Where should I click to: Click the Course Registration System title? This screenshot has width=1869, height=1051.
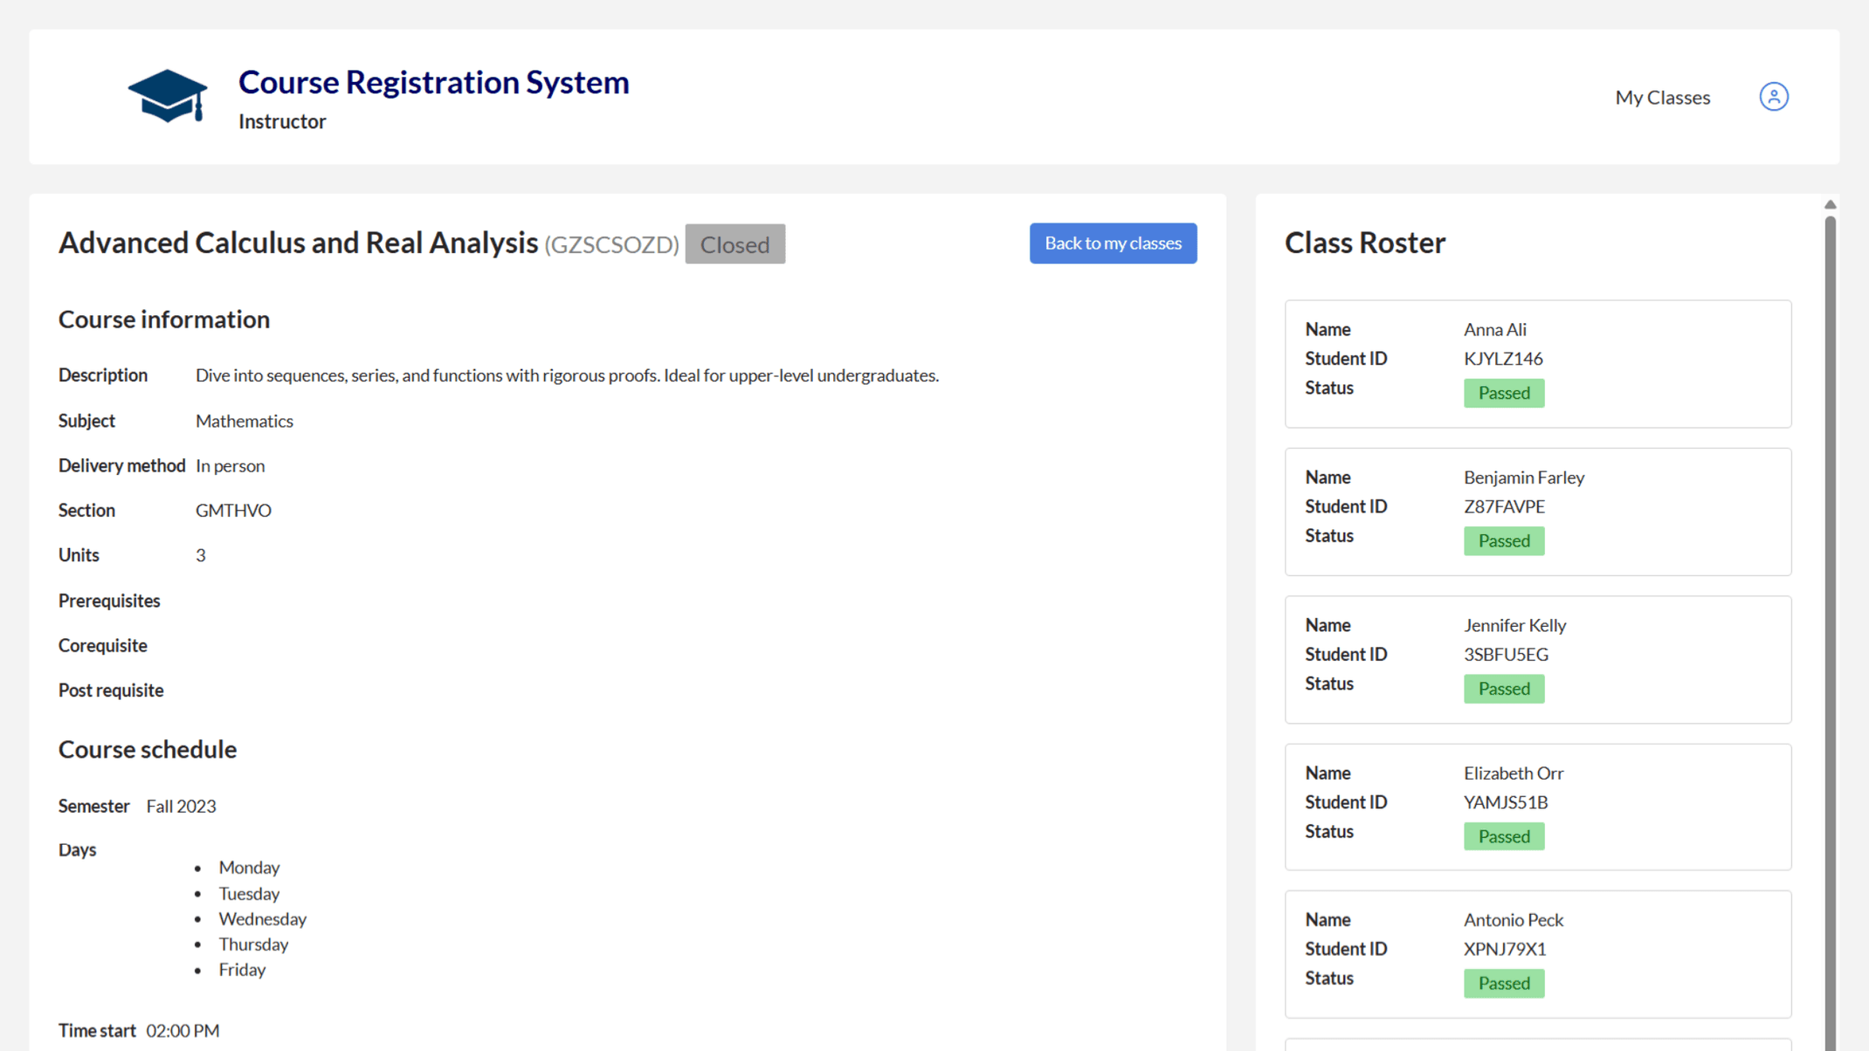433,81
